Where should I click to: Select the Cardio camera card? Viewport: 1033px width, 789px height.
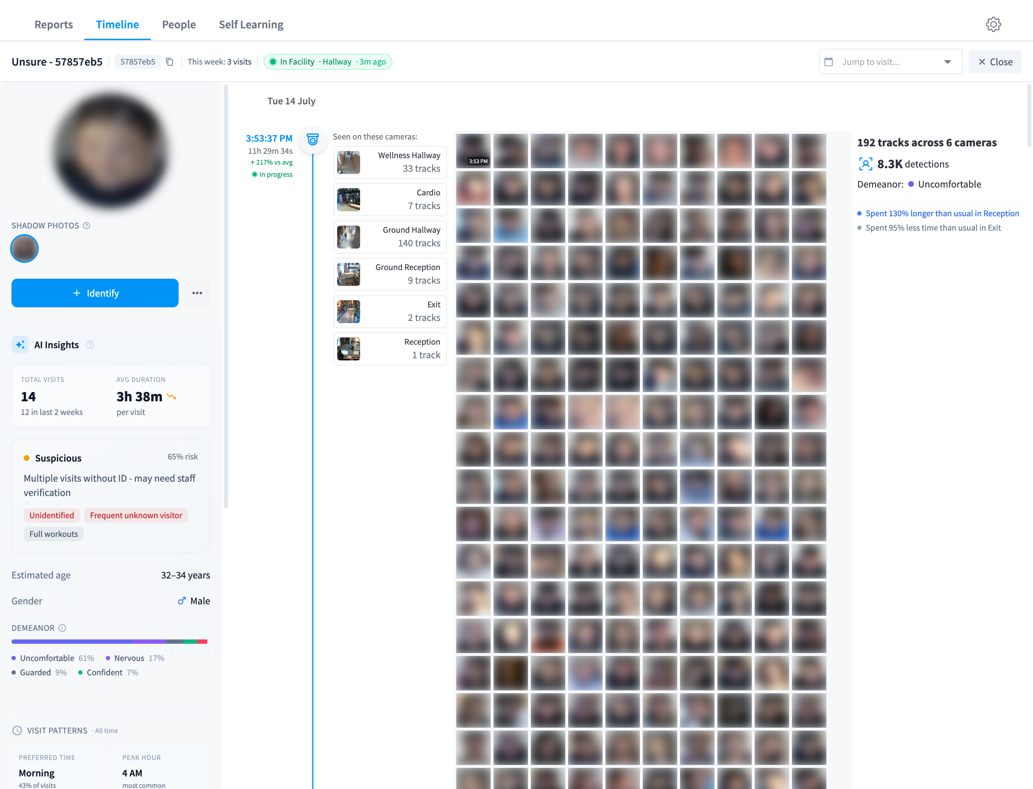pyautogui.click(x=390, y=200)
